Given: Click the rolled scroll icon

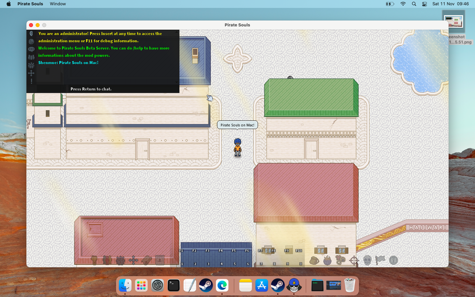Looking at the screenshot, I should (x=146, y=260).
